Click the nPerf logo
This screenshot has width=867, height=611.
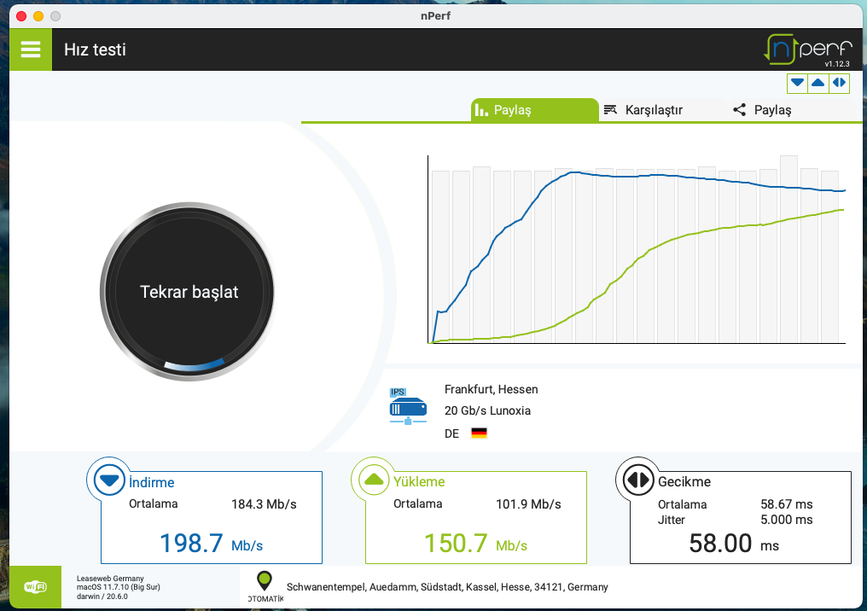click(808, 49)
